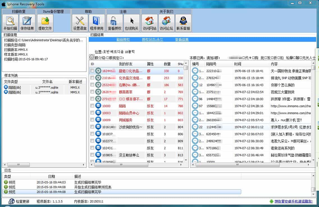Click the 属性 column header in friends list

pyautogui.click(x=154, y=64)
